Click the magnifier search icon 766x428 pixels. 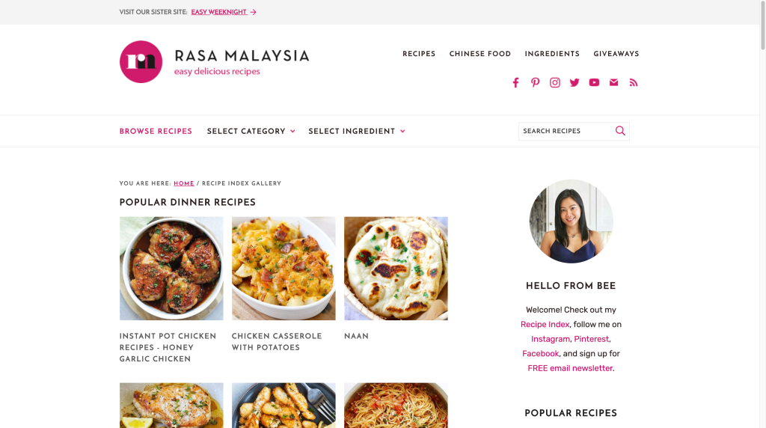[620, 130]
